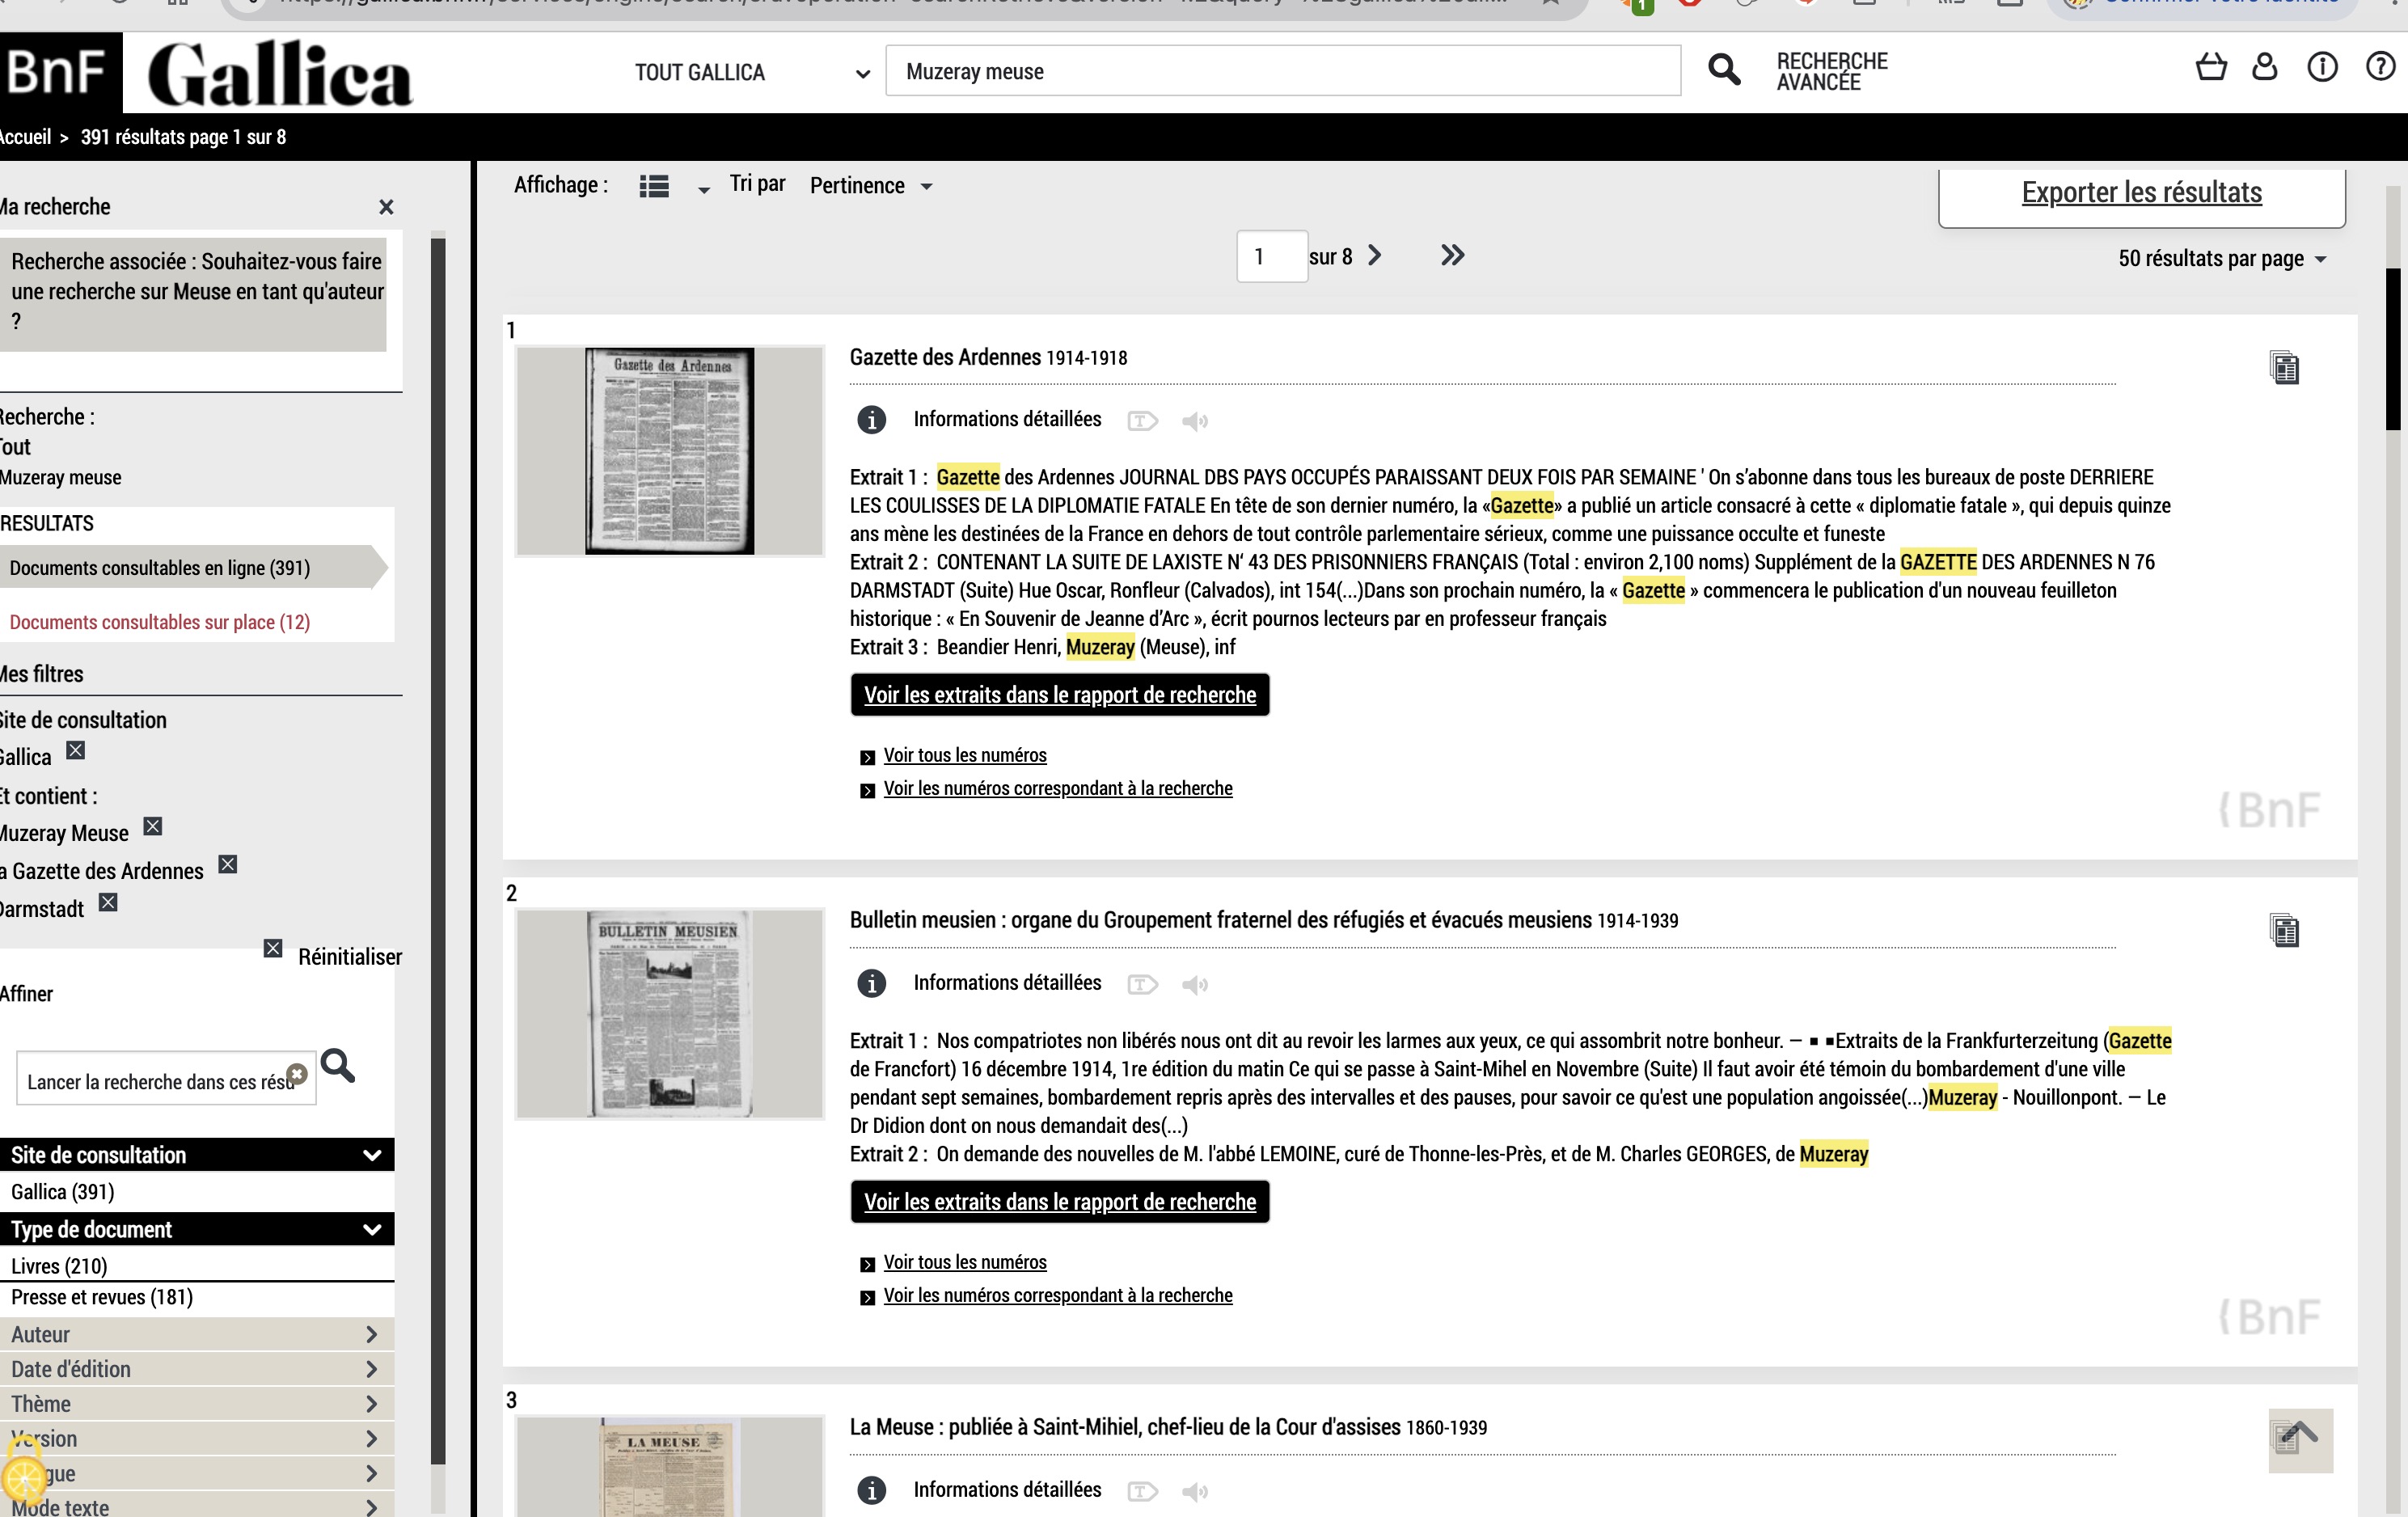Image resolution: width=2408 pixels, height=1517 pixels.
Task: Remove the Muzeray Meuse filter
Action: pos(152,827)
